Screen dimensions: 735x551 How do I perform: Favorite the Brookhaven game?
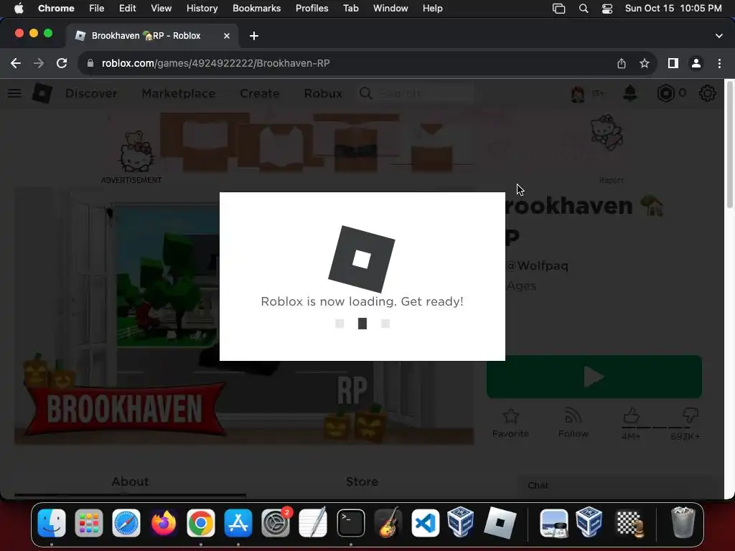510,423
